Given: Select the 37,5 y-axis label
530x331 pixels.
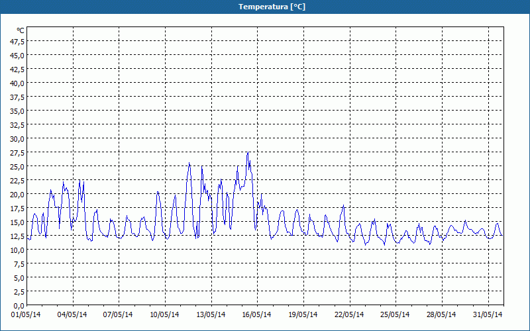Looking at the screenshot, I should click(18, 97).
